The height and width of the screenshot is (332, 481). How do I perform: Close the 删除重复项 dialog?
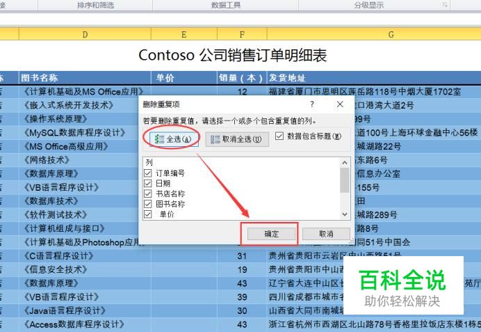(340, 104)
